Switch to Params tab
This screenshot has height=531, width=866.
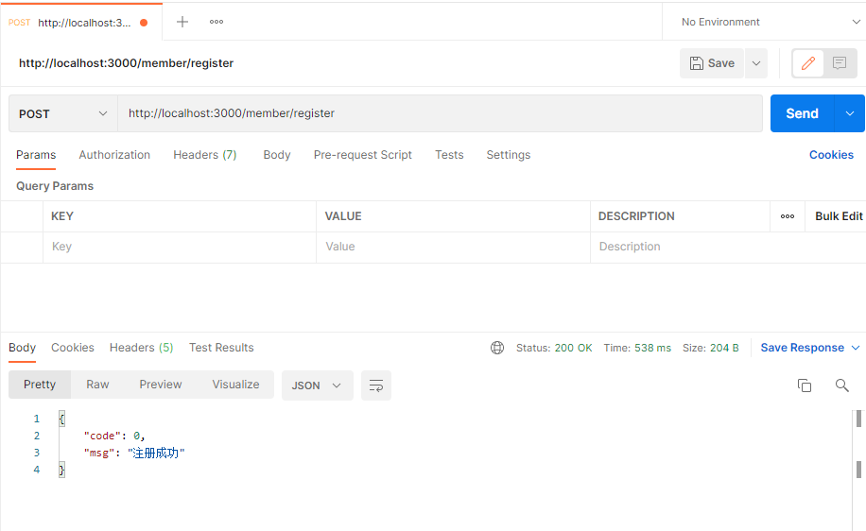point(36,155)
